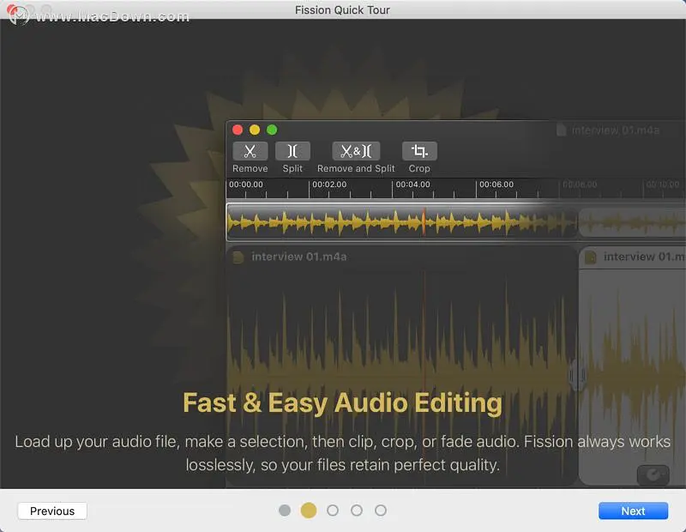686x532 pixels.
Task: Click the 00:02.00 mark on the timeline ruler
Action: [329, 184]
